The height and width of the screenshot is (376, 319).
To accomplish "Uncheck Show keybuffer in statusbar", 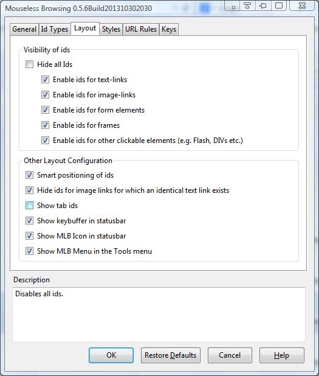I will click(x=29, y=221).
